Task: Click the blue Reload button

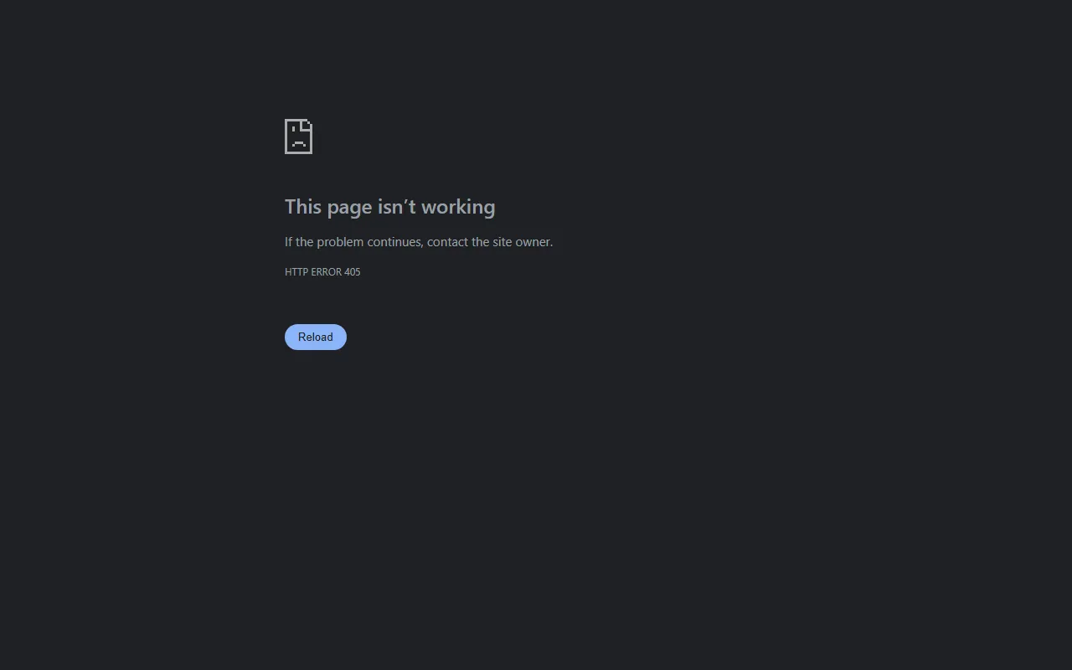Action: [316, 337]
